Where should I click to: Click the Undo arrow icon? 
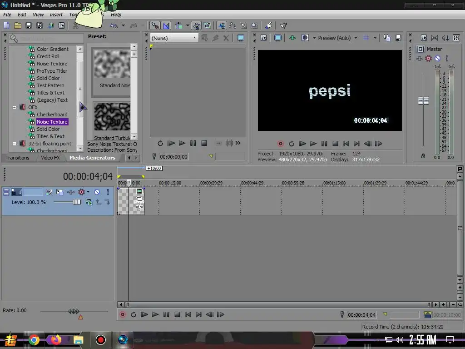(x=114, y=25)
